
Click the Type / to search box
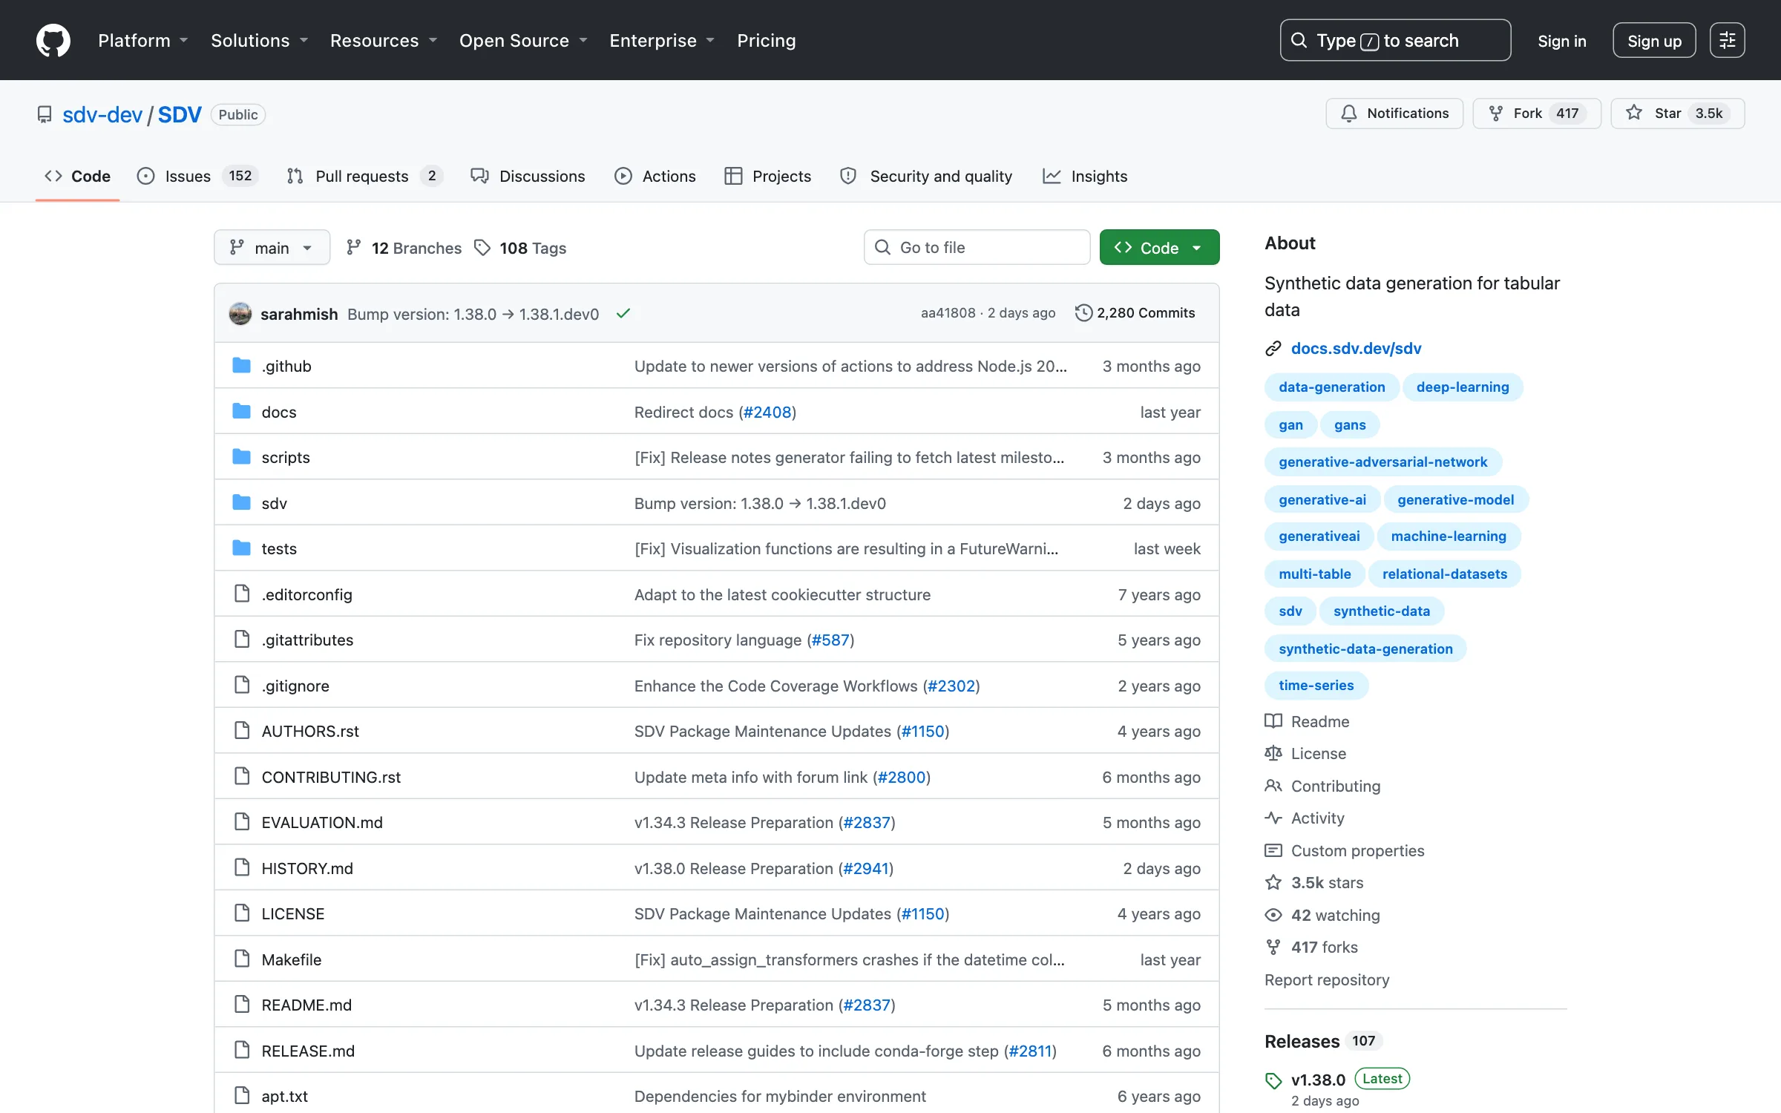point(1395,40)
